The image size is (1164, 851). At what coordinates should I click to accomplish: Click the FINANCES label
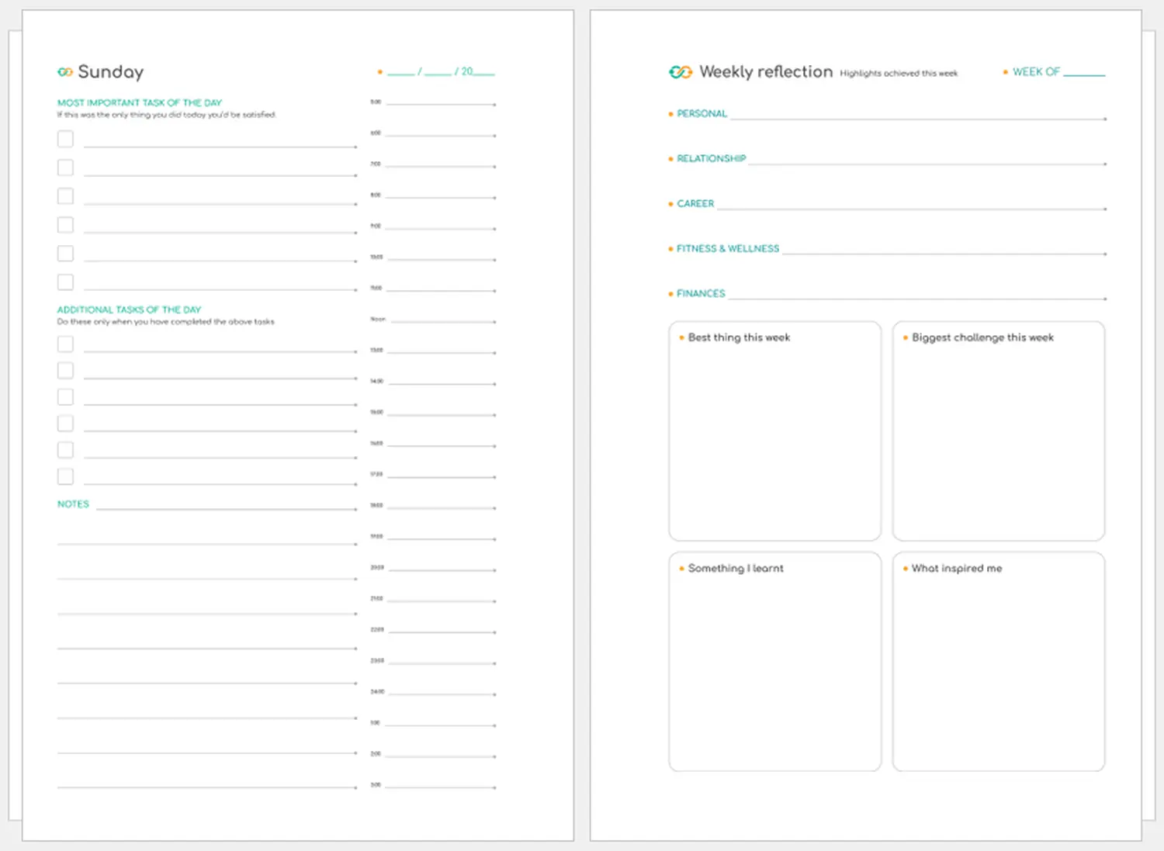[701, 293]
